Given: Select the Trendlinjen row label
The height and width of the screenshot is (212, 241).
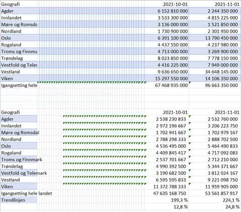Looking at the screenshot, I should coord(13,200).
